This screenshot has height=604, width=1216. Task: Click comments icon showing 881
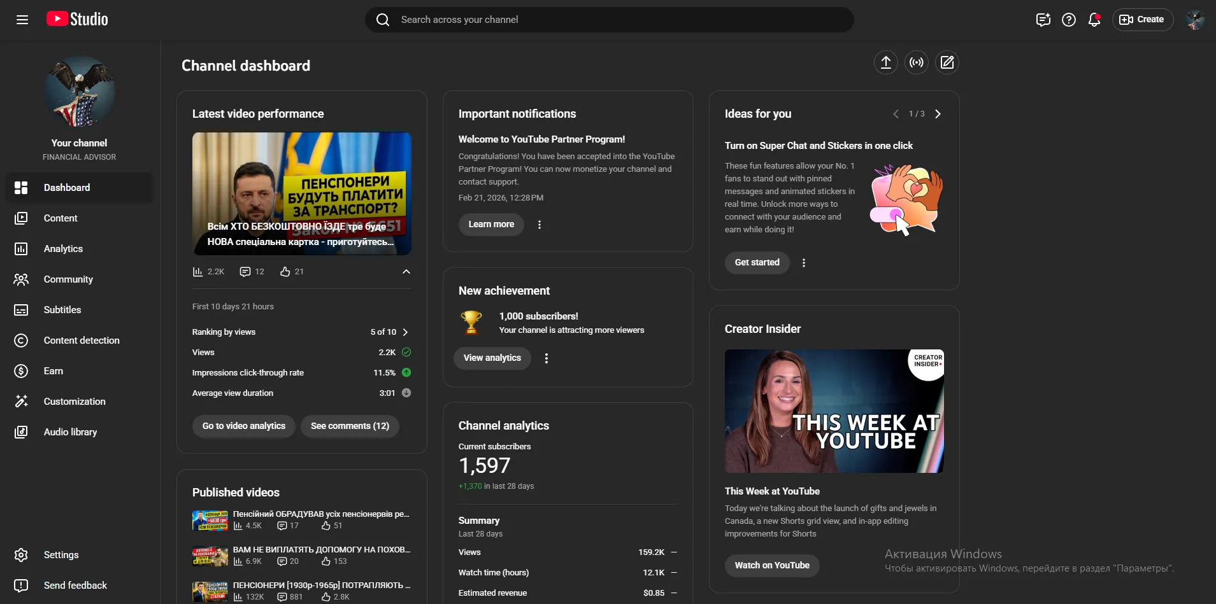pyautogui.click(x=282, y=597)
